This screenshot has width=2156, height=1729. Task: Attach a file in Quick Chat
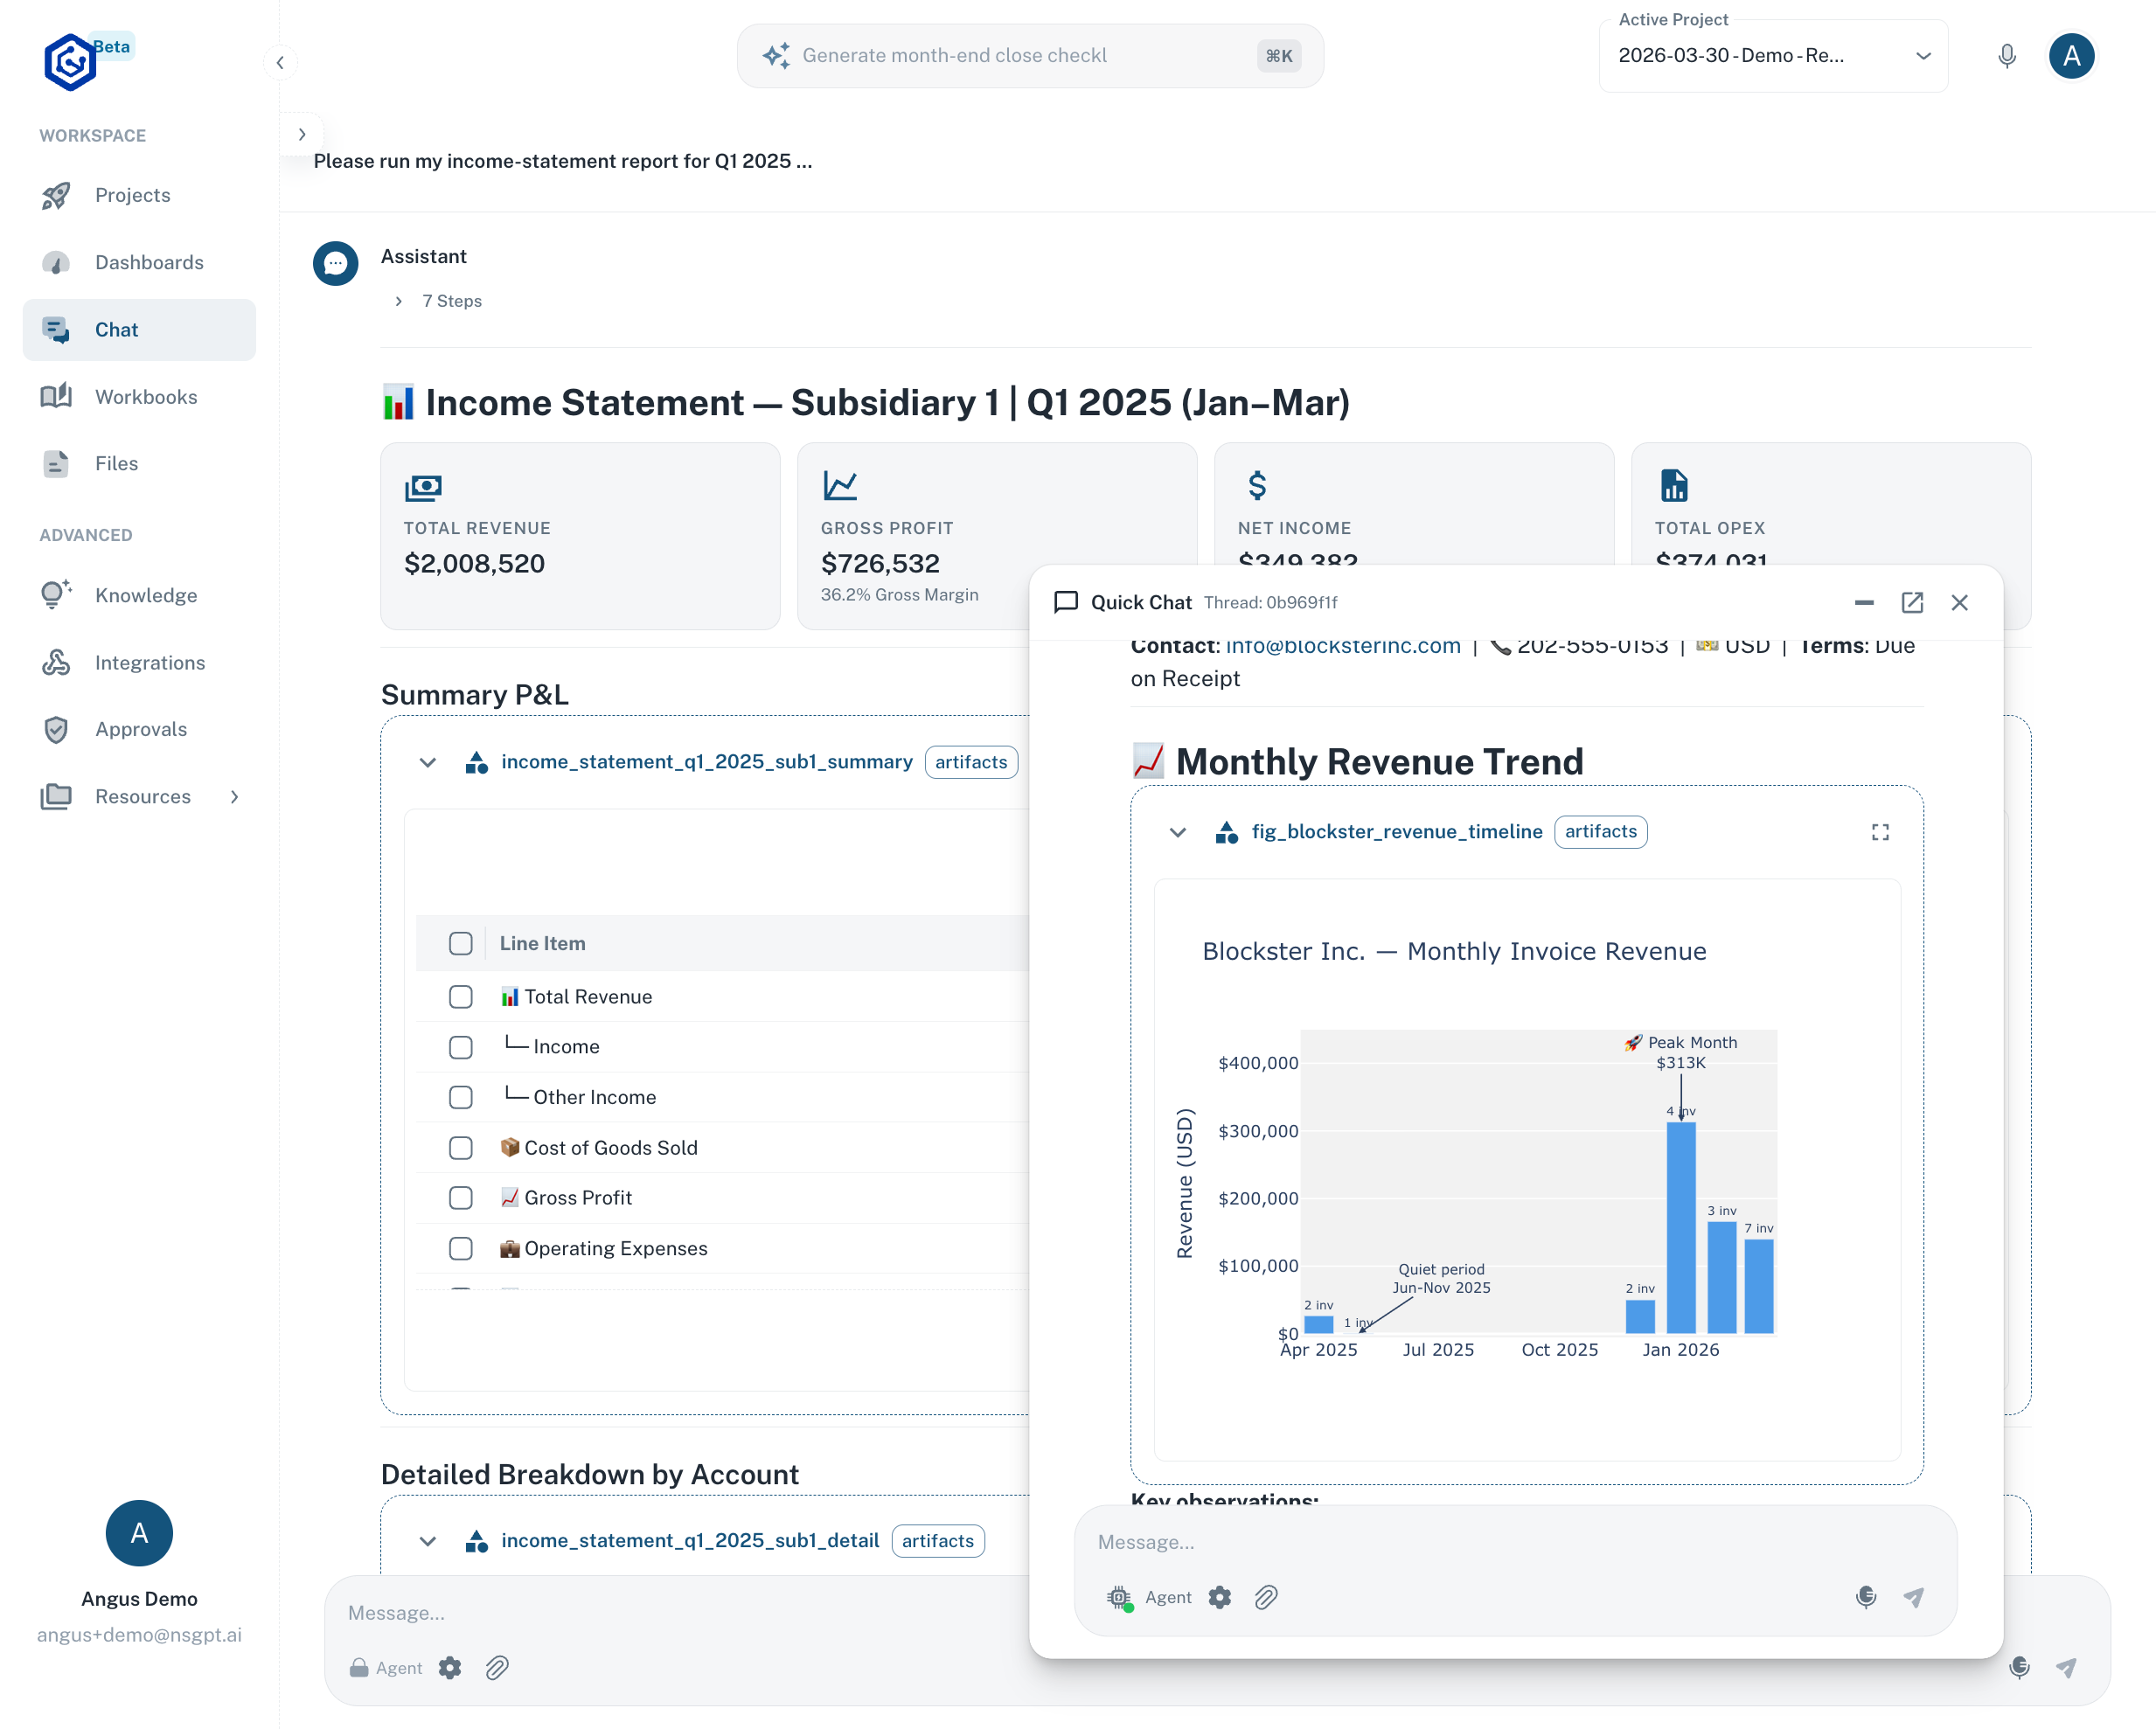click(x=1266, y=1597)
